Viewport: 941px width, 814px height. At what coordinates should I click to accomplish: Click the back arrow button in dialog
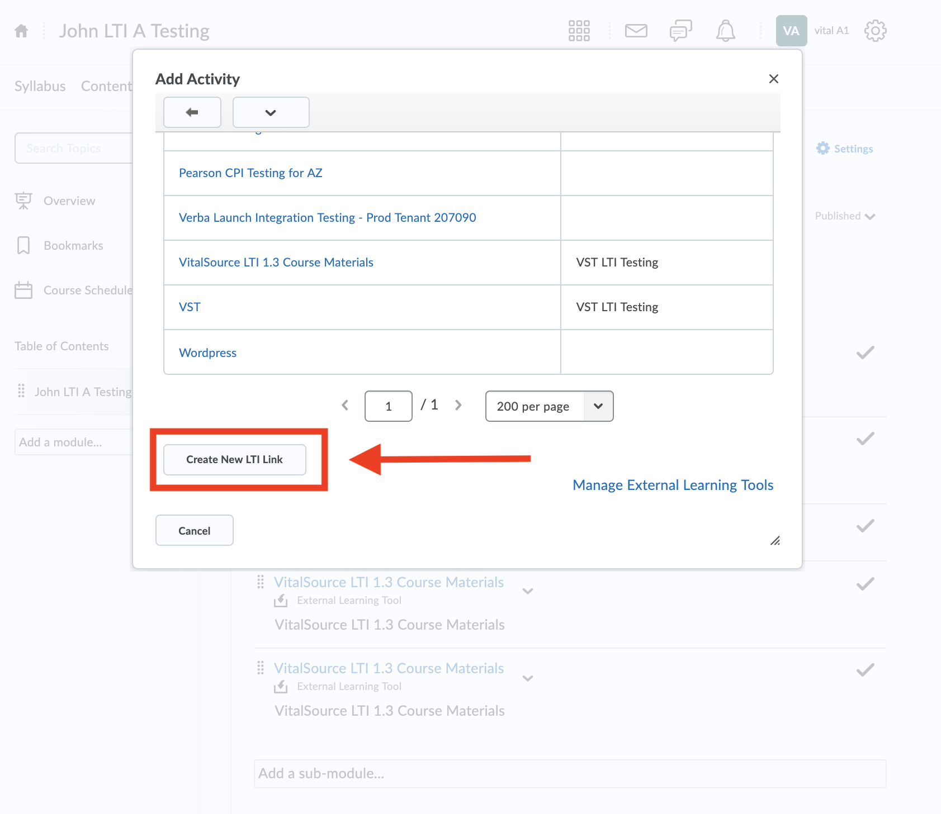click(x=192, y=112)
